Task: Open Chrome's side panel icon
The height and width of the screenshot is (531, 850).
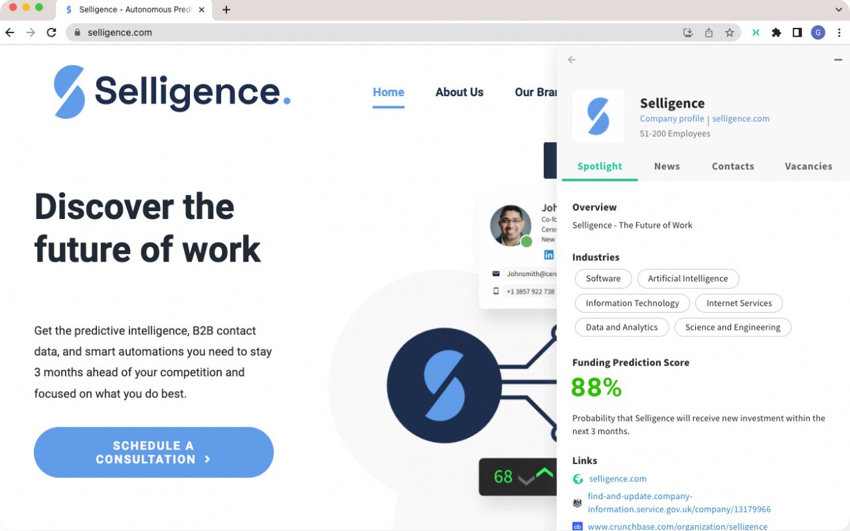Action: coord(798,32)
